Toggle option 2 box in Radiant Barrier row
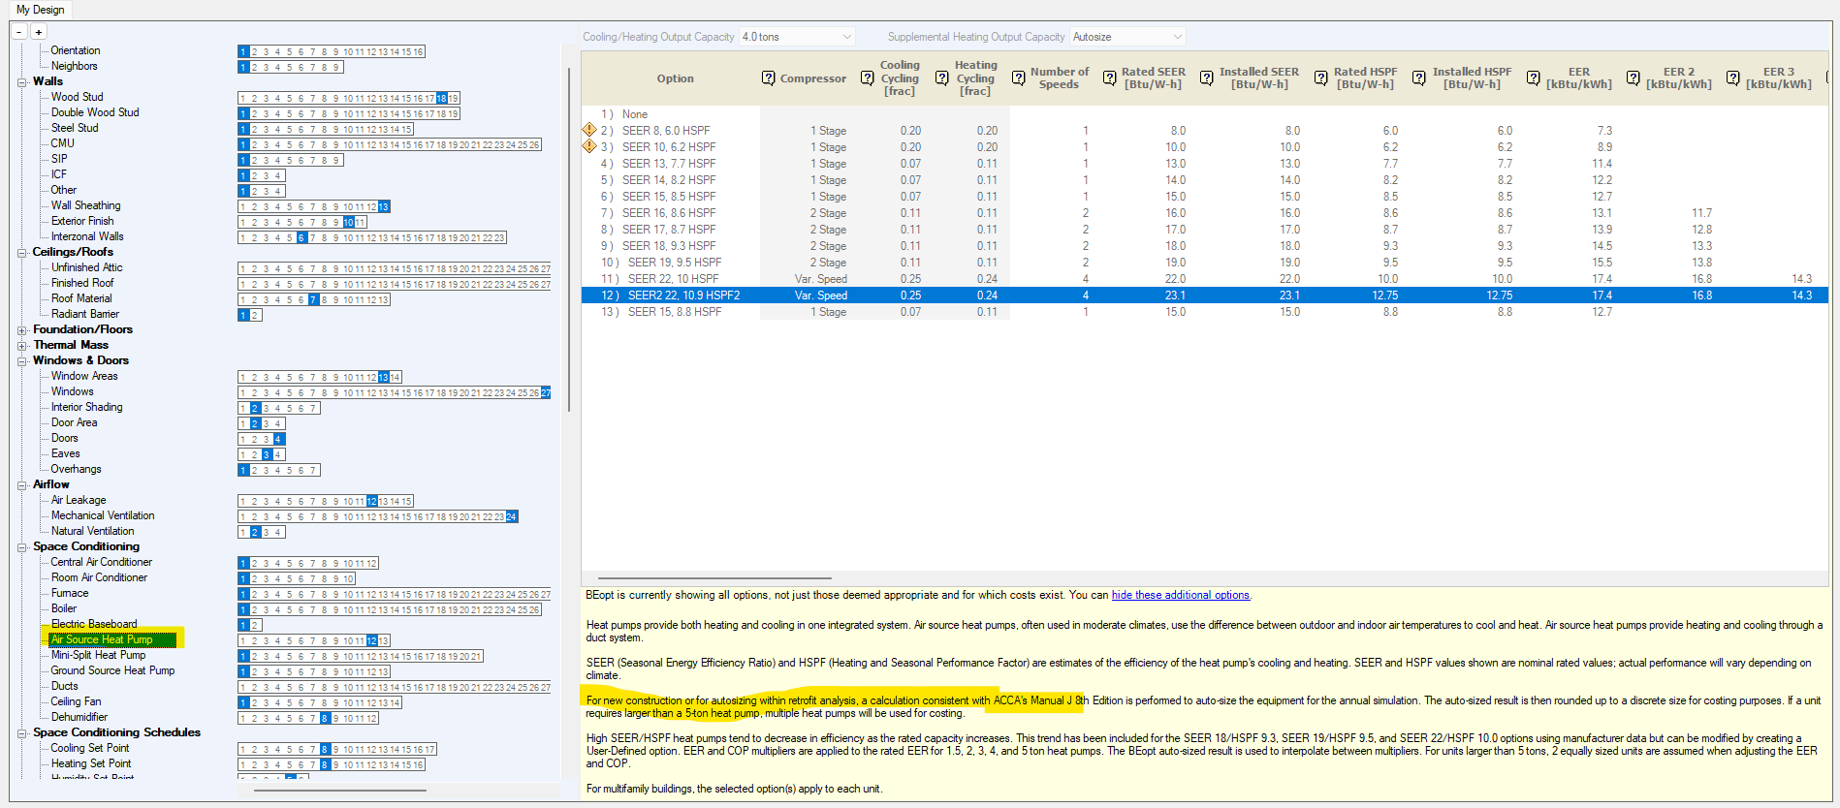 coord(255,316)
